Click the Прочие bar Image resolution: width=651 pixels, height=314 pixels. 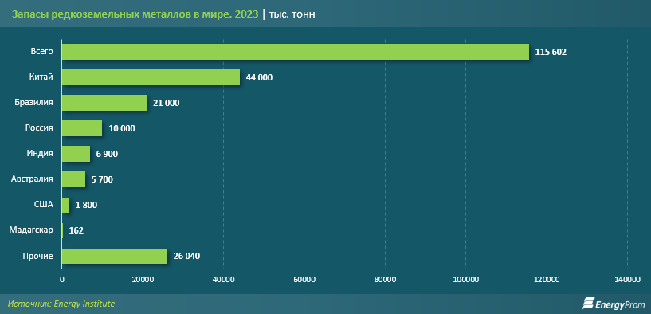[x=115, y=256]
